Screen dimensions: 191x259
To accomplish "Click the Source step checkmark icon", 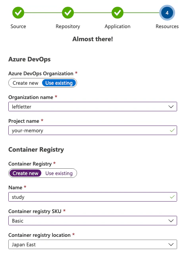I will click(18, 13).
